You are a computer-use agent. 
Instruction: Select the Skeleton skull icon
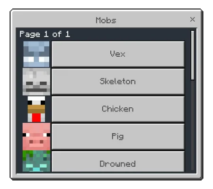pos(36,82)
